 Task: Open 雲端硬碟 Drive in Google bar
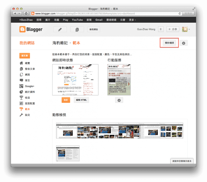[x=111, y=20]
